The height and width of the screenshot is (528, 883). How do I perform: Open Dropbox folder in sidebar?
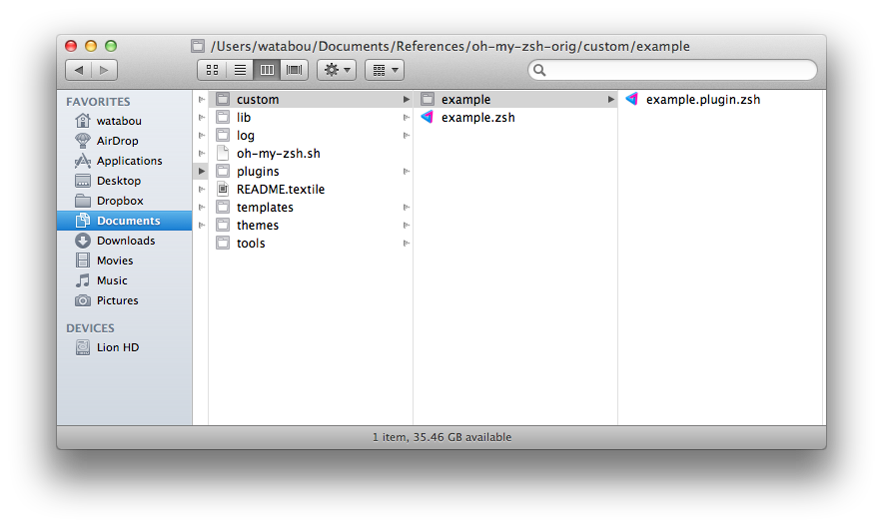125,201
